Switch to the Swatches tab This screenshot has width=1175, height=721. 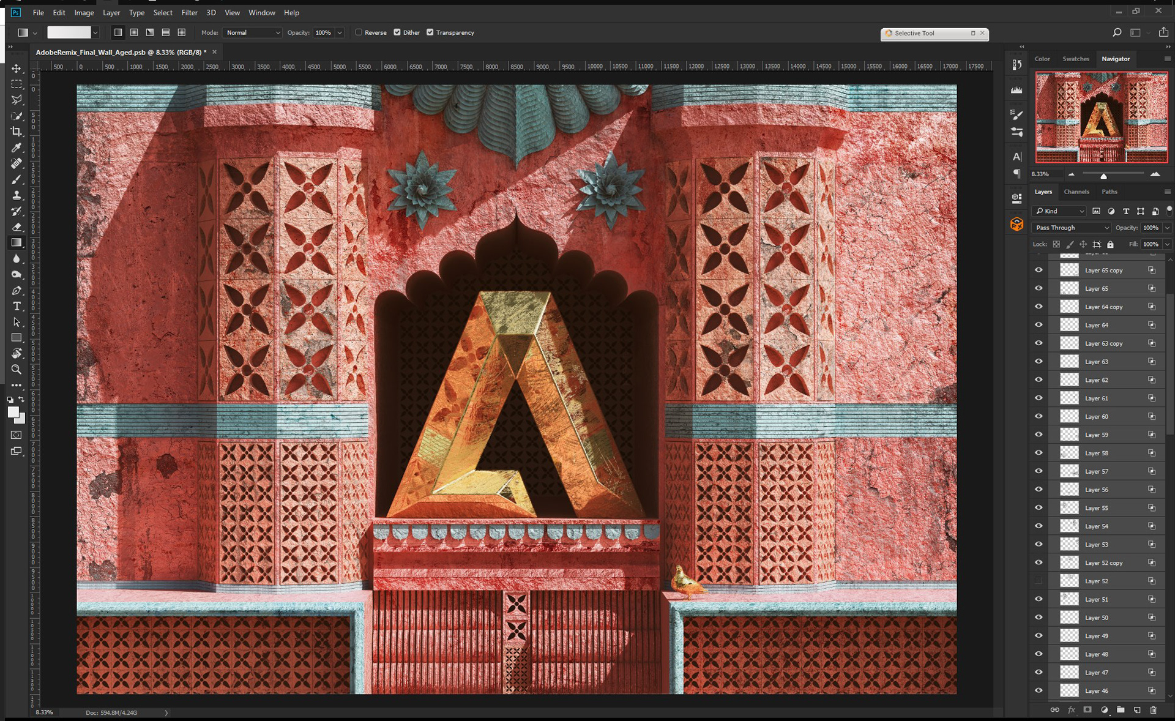tap(1076, 59)
